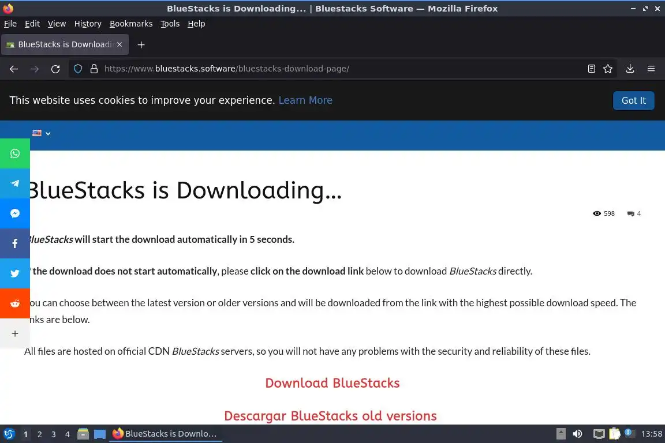Click the taskbar clock 13:58

[651, 434]
